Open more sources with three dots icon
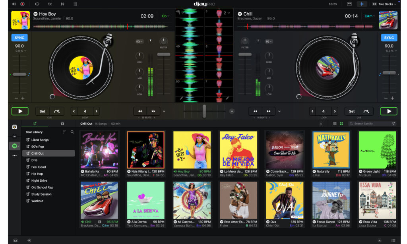407x244 pixels. pyautogui.click(x=15, y=156)
